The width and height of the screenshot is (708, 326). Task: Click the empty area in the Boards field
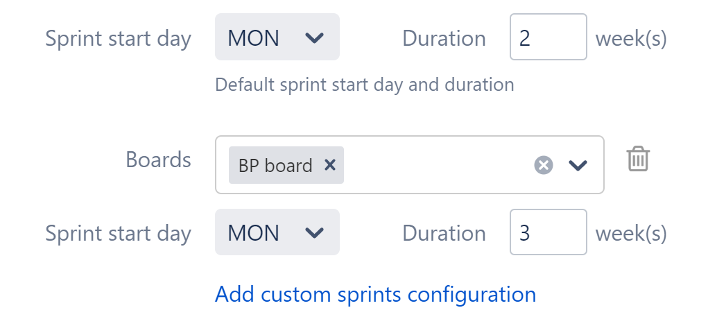click(x=437, y=165)
